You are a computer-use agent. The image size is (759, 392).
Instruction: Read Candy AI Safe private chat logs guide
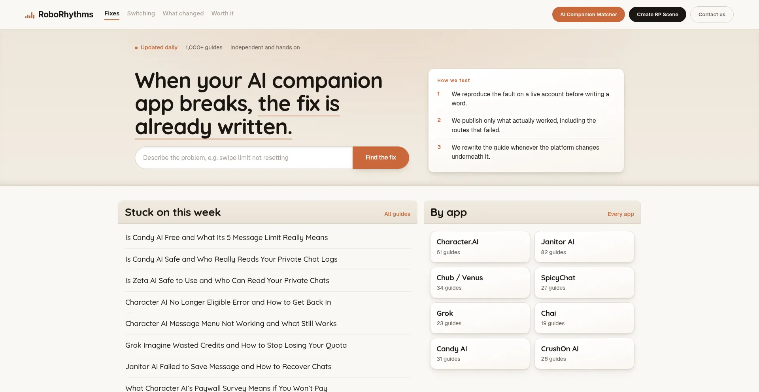[x=231, y=259]
